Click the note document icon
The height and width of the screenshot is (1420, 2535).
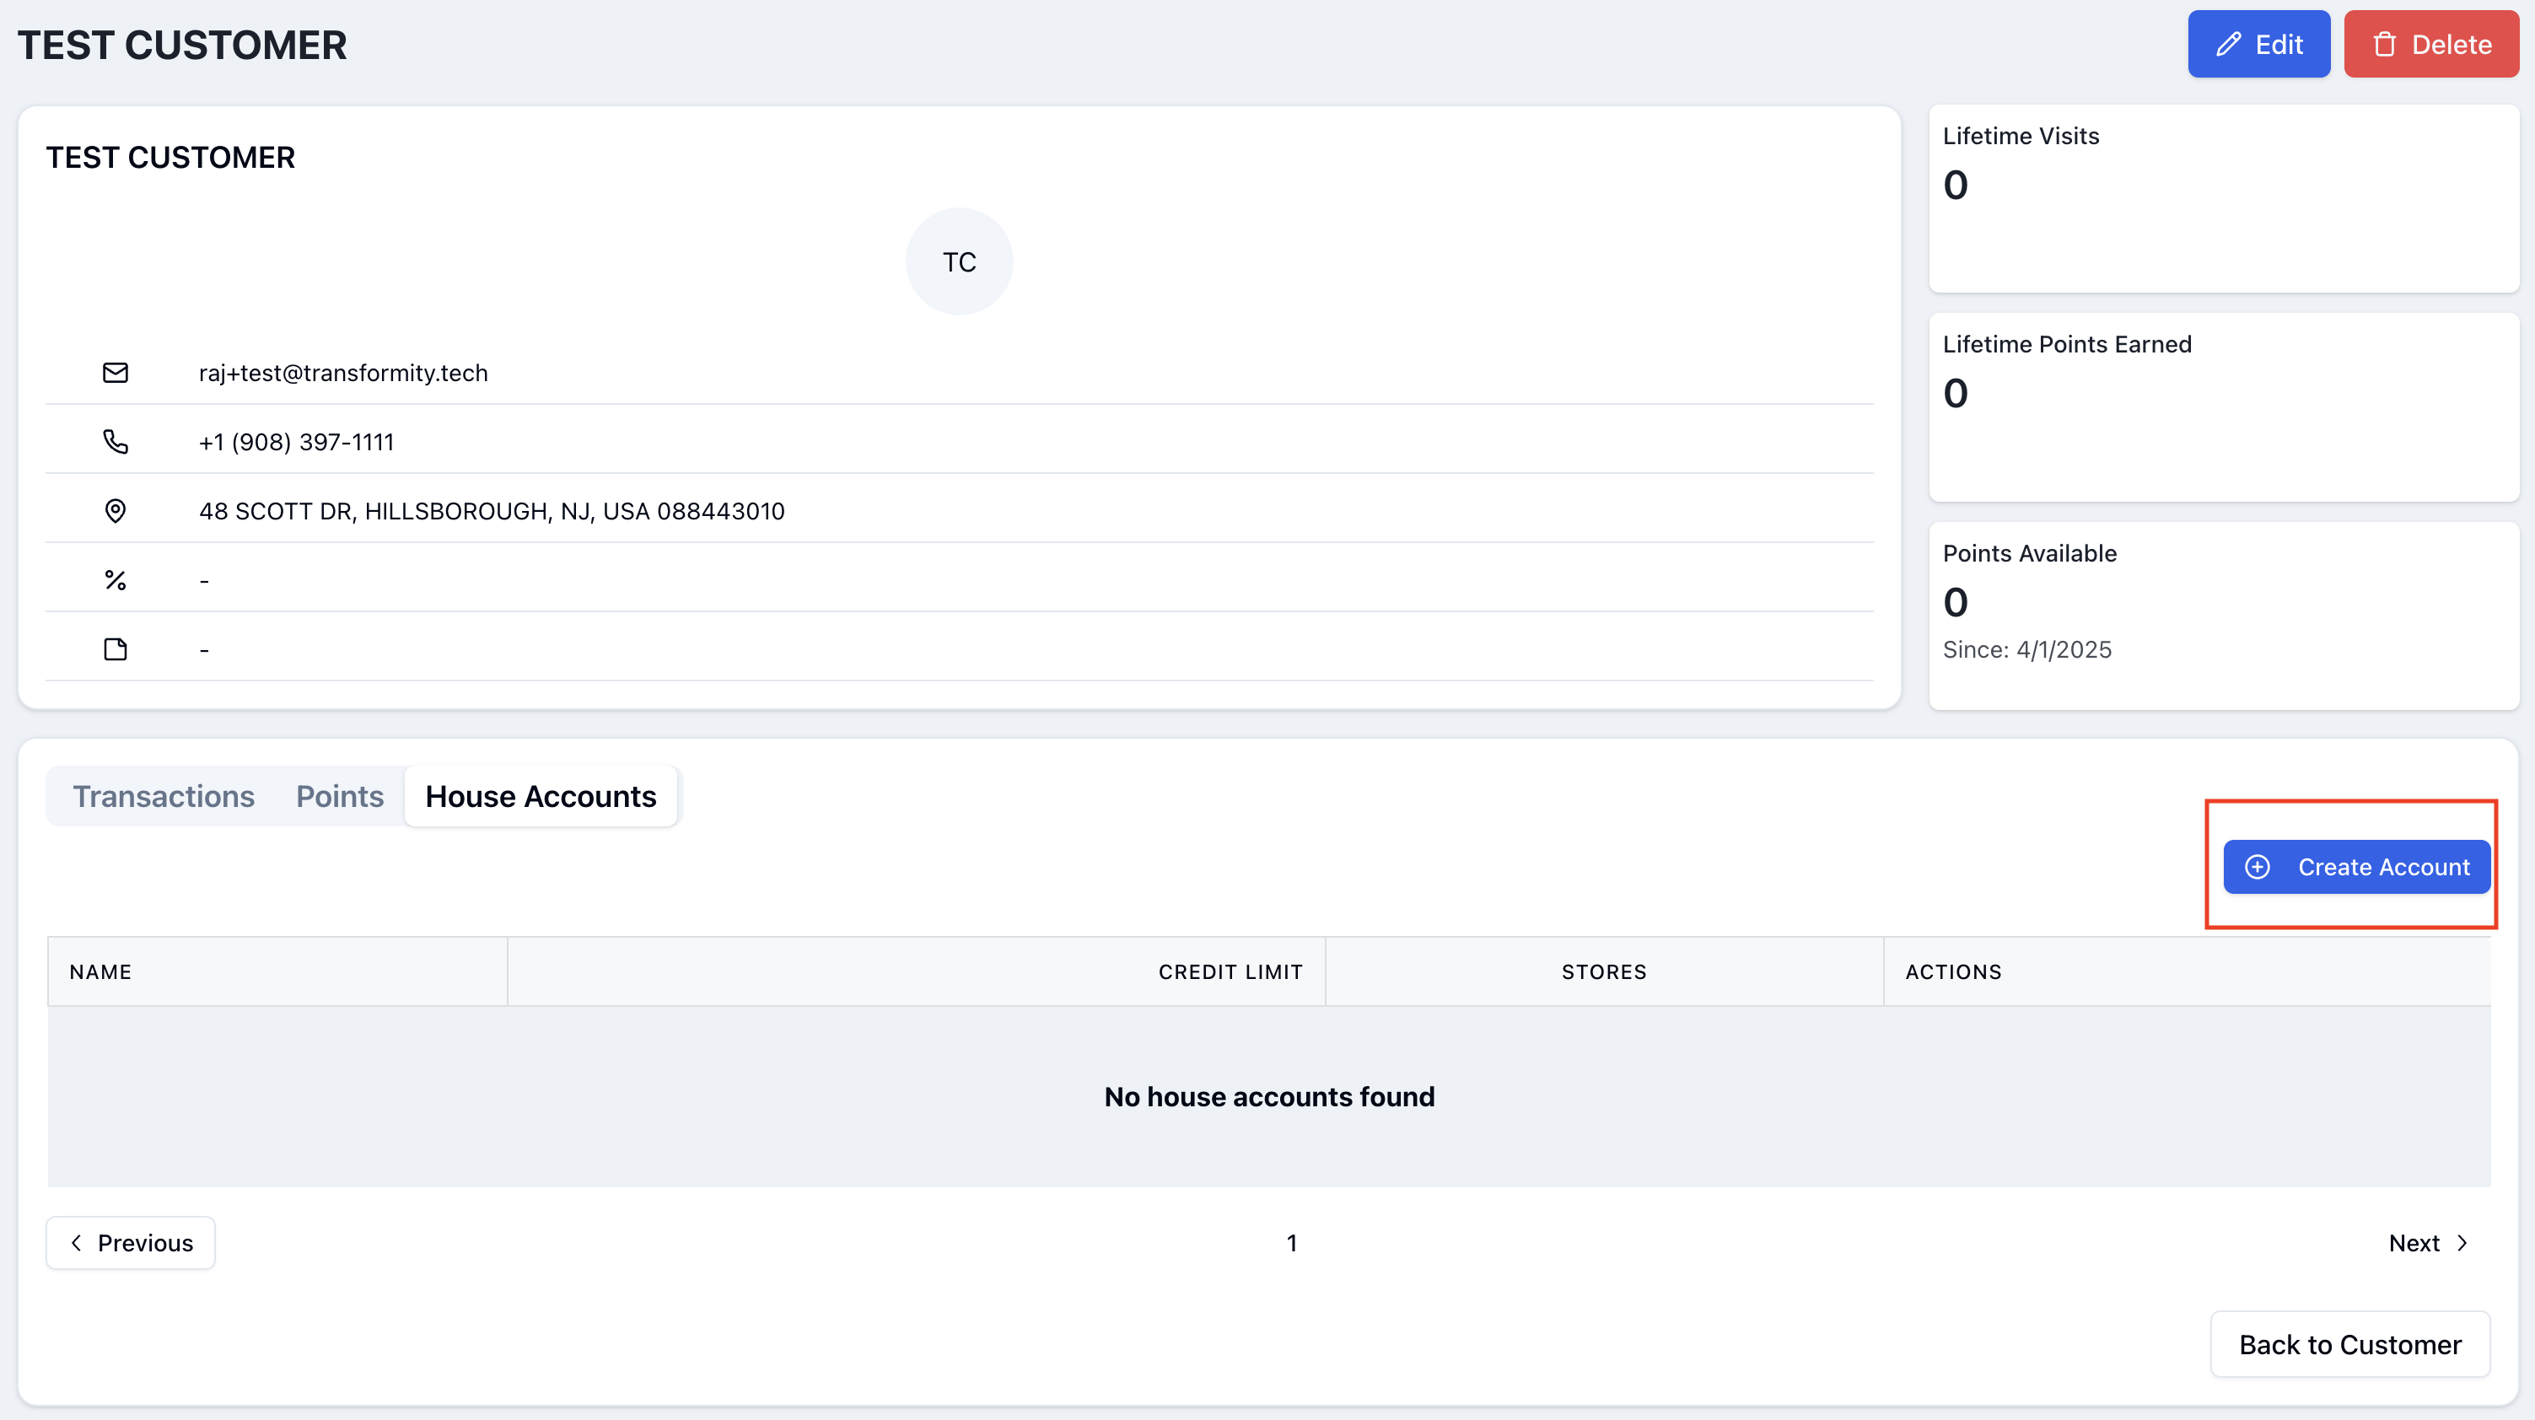tap(116, 649)
